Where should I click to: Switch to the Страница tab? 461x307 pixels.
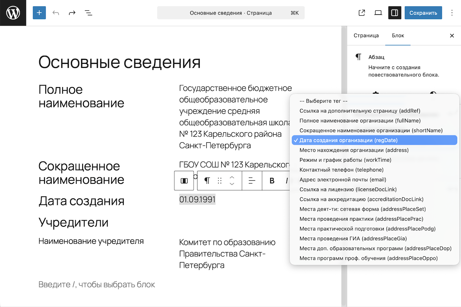(366, 36)
